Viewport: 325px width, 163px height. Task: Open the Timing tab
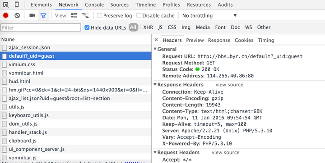(266, 40)
